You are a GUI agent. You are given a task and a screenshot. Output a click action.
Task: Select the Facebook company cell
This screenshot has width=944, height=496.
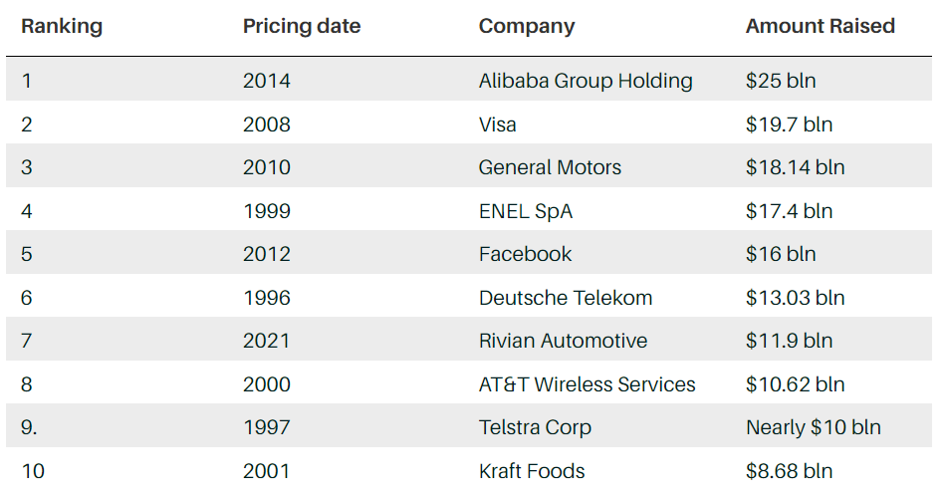pos(526,254)
